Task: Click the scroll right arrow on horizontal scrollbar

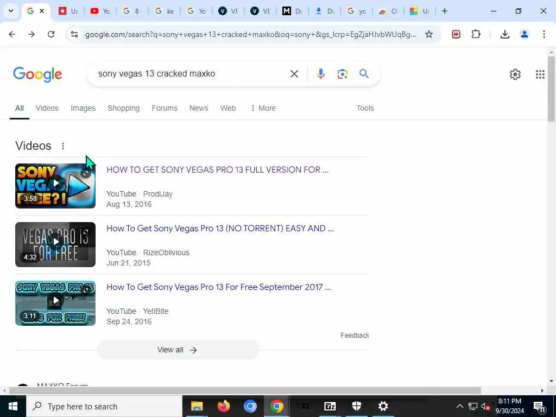Action: click(x=542, y=390)
